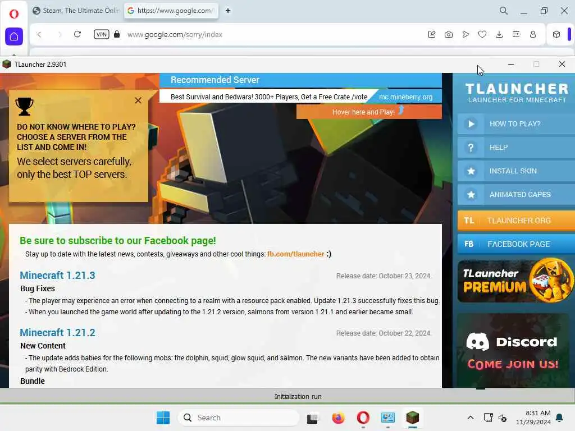Image resolution: width=575 pixels, height=431 pixels.
Task: Click the address bar URL field
Action: click(x=175, y=34)
